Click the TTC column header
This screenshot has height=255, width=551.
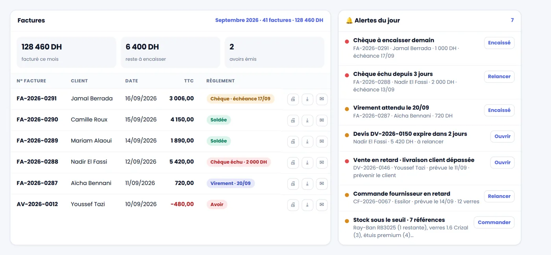189,81
